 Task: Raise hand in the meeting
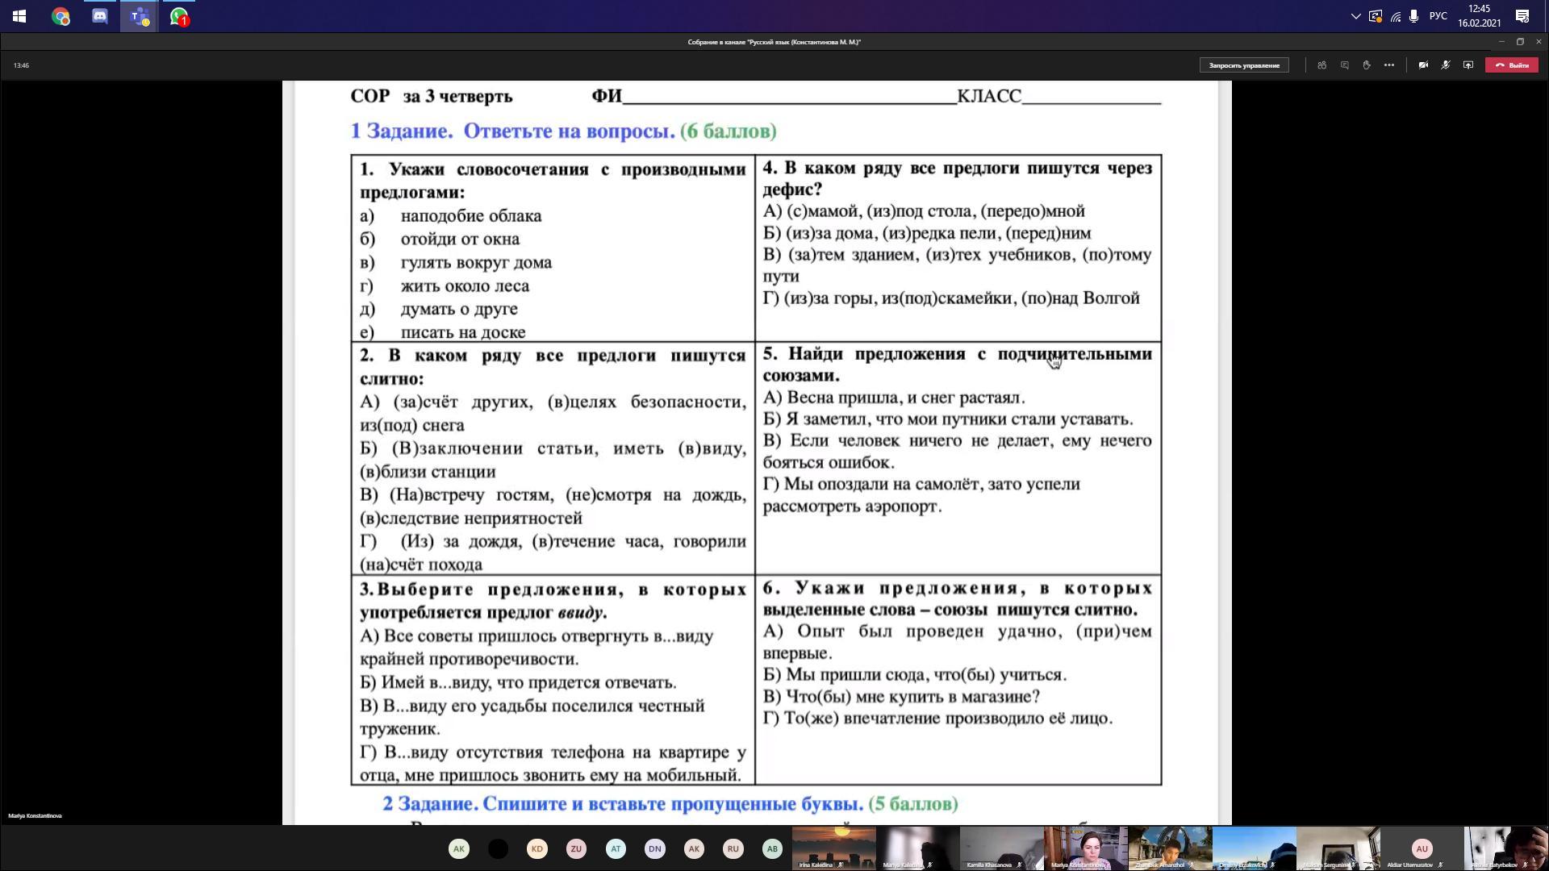[x=1367, y=65]
